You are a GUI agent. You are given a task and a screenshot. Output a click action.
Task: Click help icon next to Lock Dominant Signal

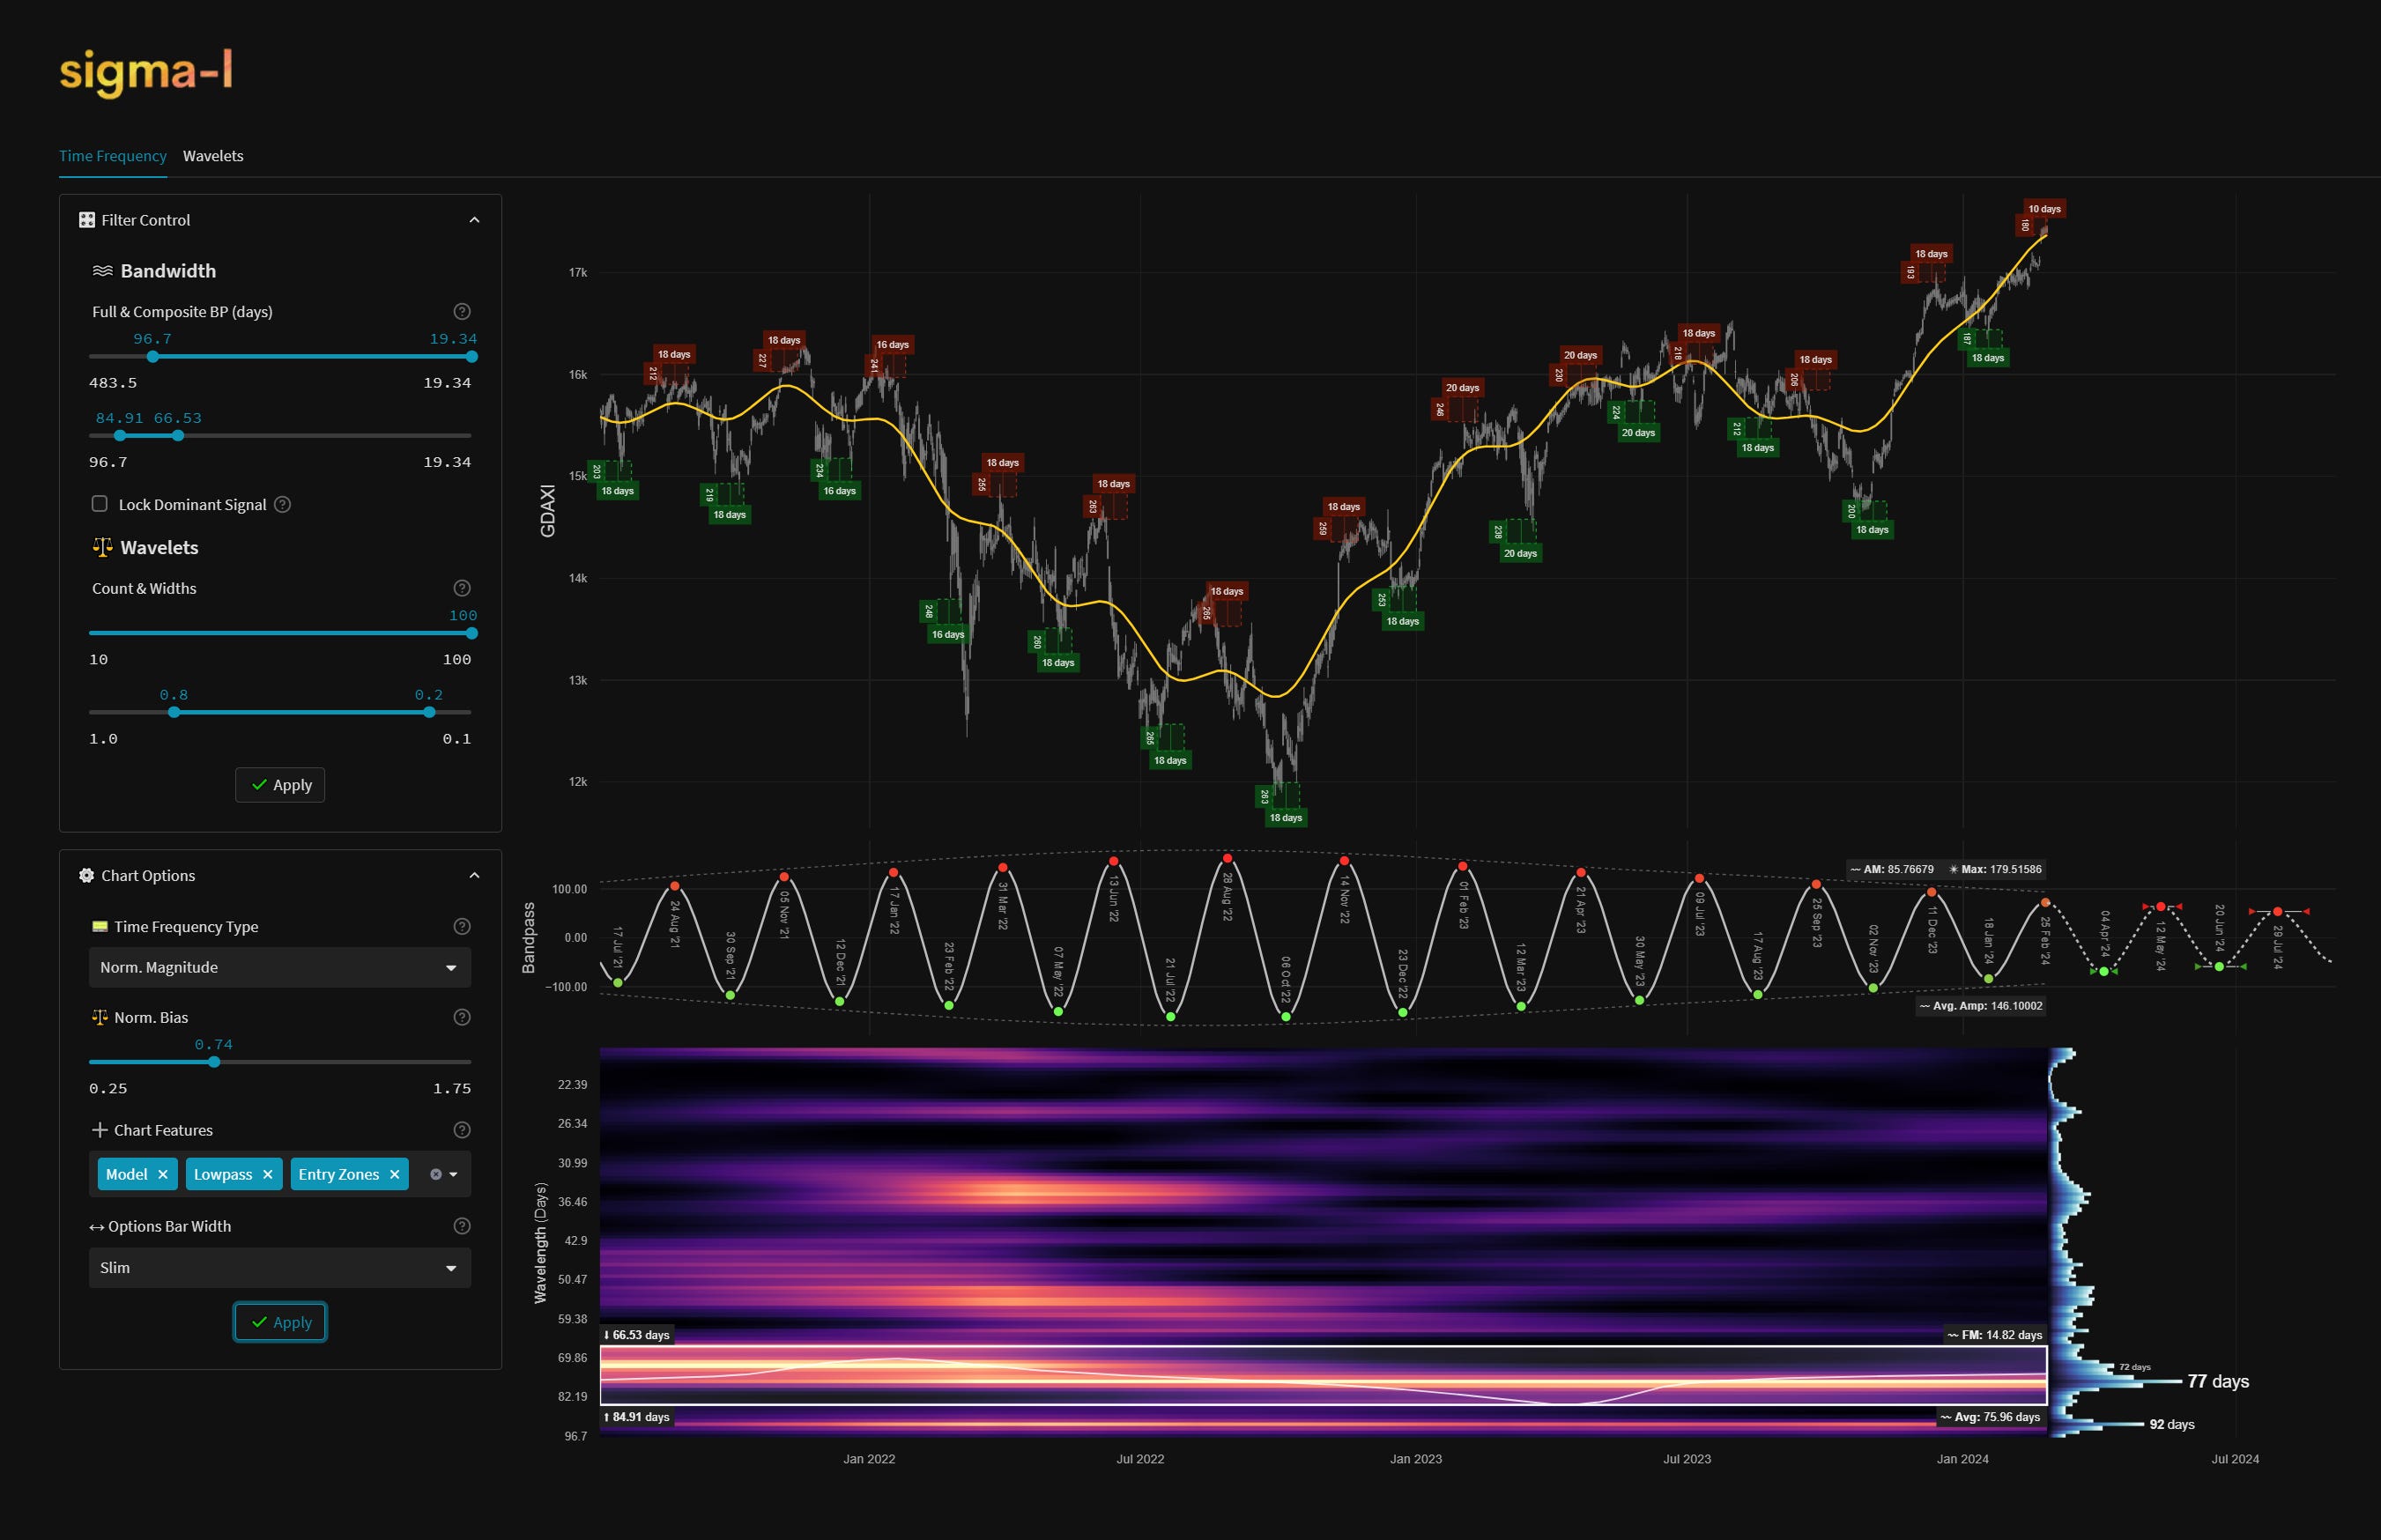[283, 505]
